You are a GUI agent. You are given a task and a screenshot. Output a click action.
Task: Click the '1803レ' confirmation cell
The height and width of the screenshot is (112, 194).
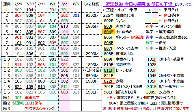[92, 65]
